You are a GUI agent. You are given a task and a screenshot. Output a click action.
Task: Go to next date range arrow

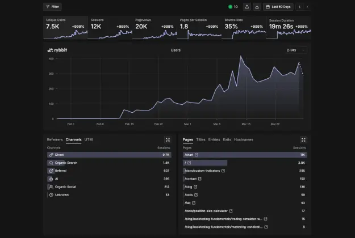click(307, 7)
